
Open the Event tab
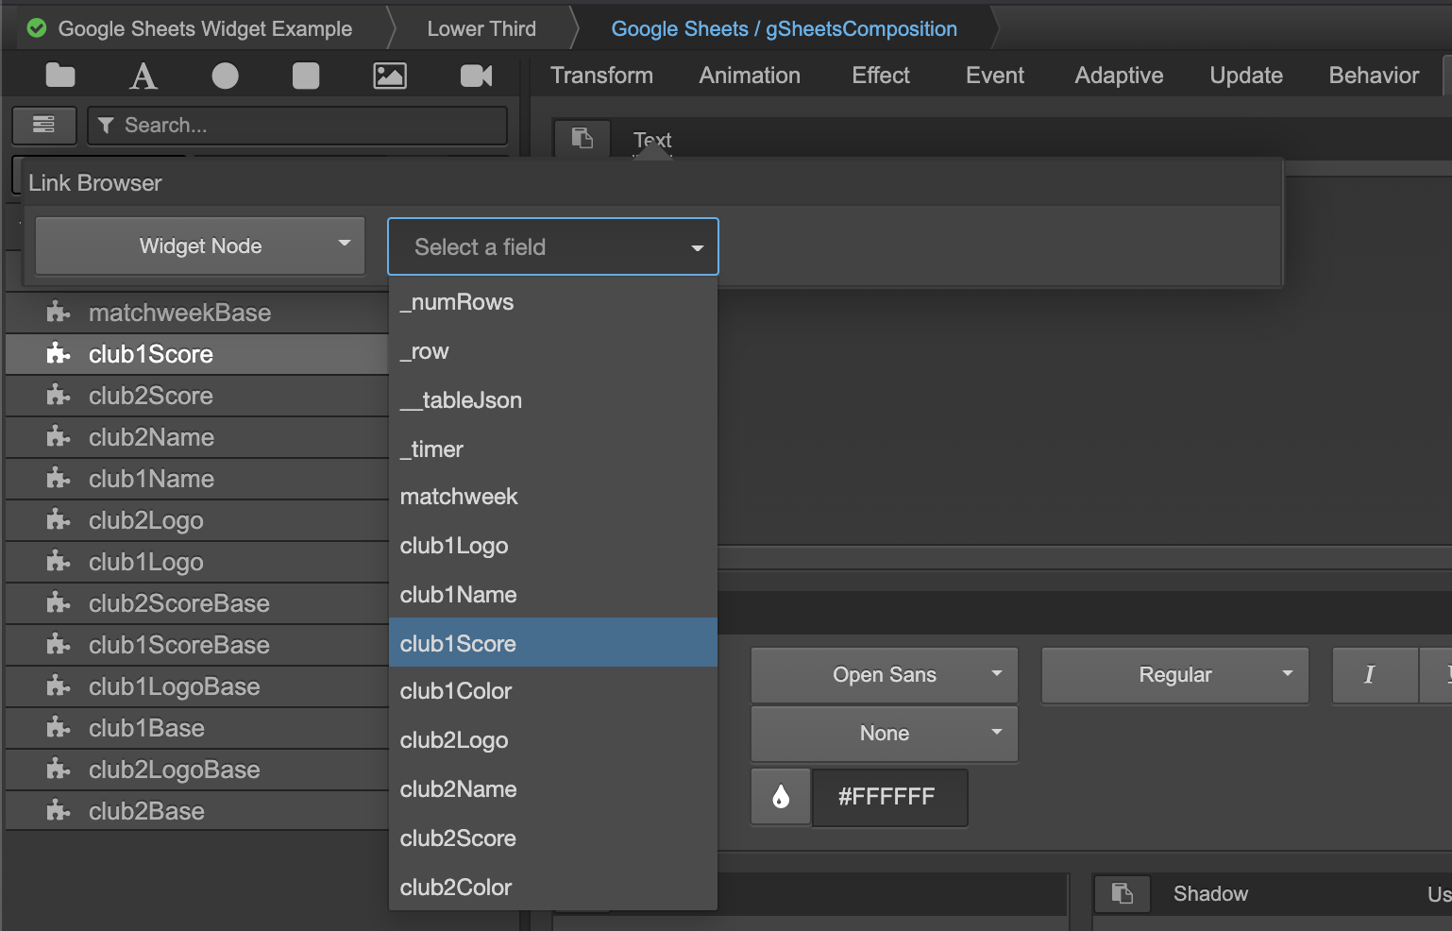pyautogui.click(x=995, y=76)
